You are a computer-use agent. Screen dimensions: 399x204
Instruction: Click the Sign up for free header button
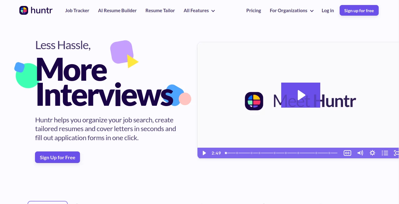359,10
